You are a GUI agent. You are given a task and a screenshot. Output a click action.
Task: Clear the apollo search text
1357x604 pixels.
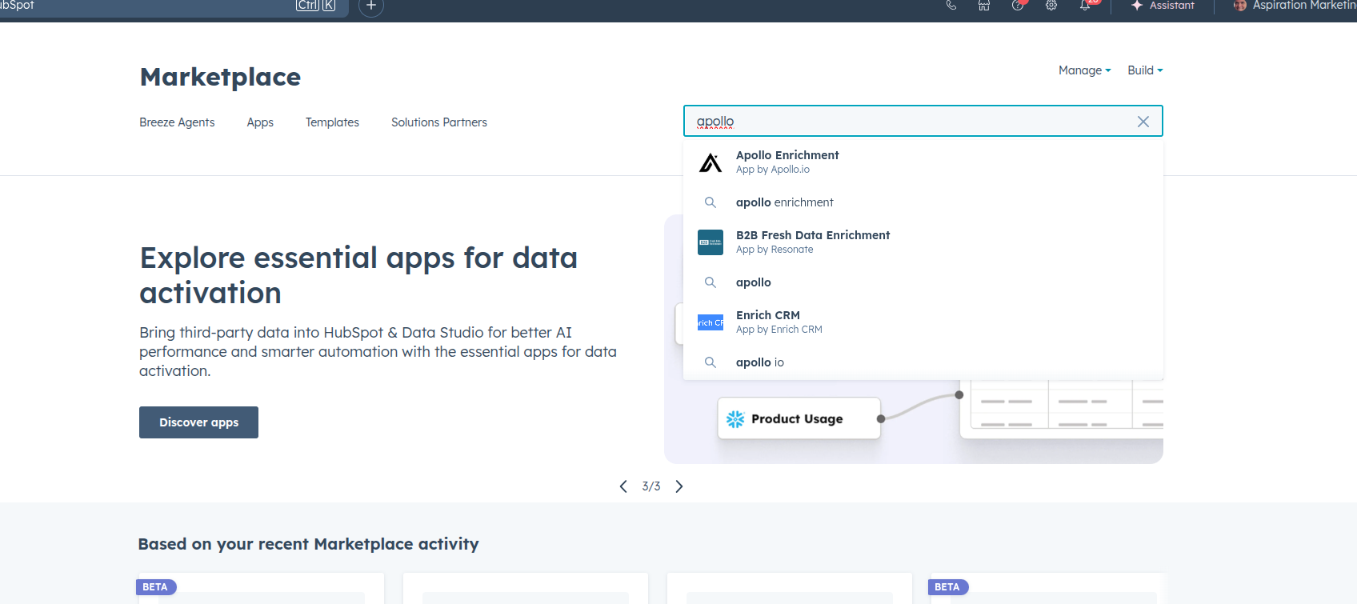(1143, 122)
